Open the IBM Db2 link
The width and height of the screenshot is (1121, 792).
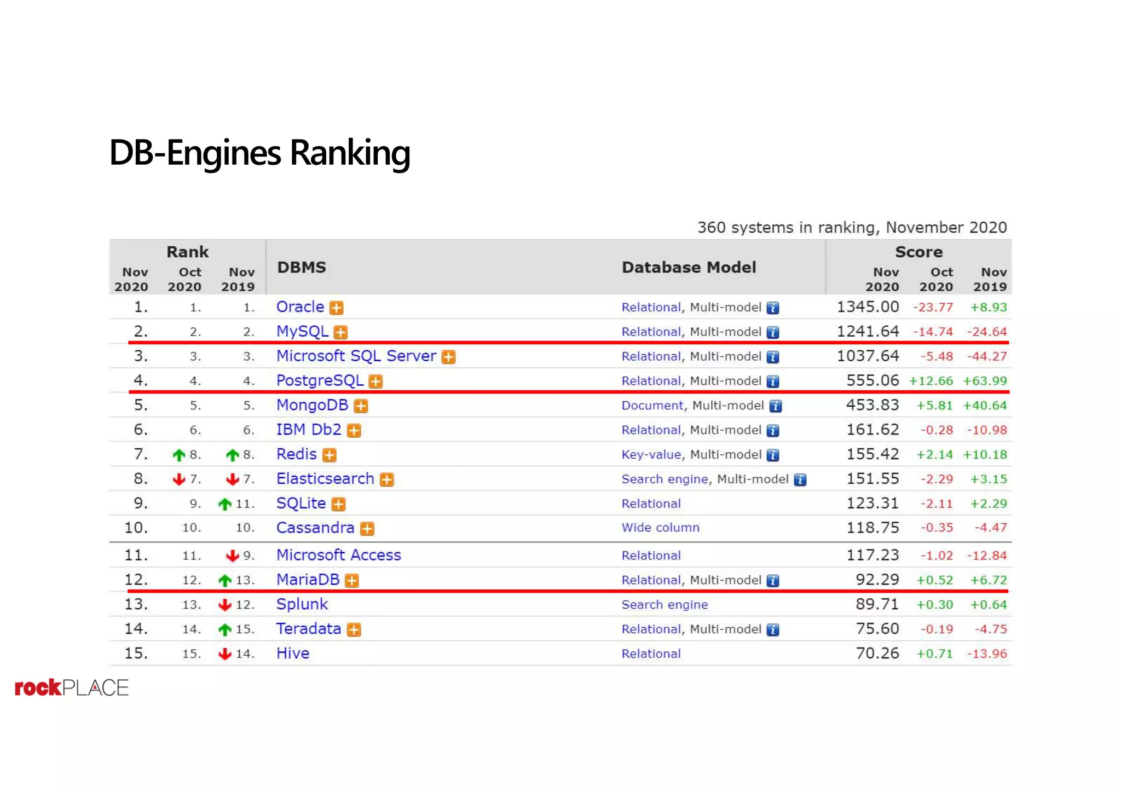pyautogui.click(x=309, y=430)
